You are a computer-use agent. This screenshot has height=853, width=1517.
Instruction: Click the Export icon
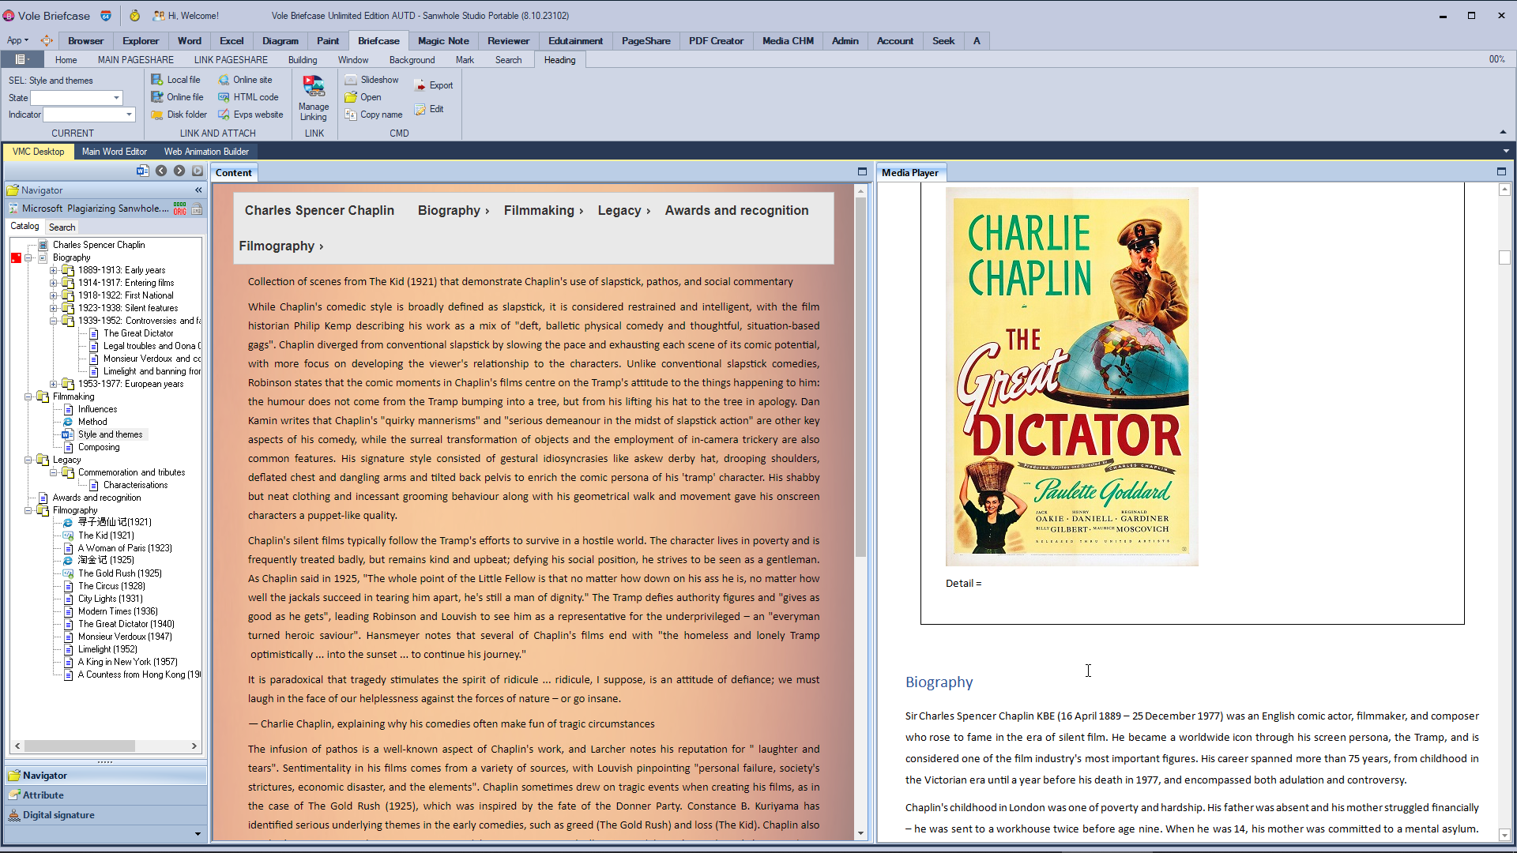point(420,85)
